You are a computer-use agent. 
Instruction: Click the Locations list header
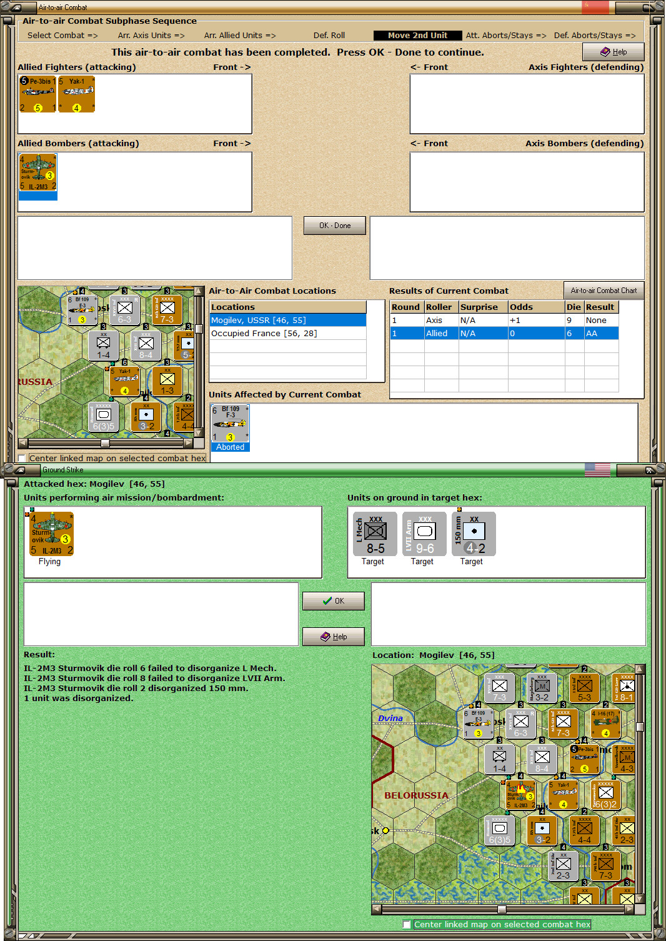(x=288, y=307)
